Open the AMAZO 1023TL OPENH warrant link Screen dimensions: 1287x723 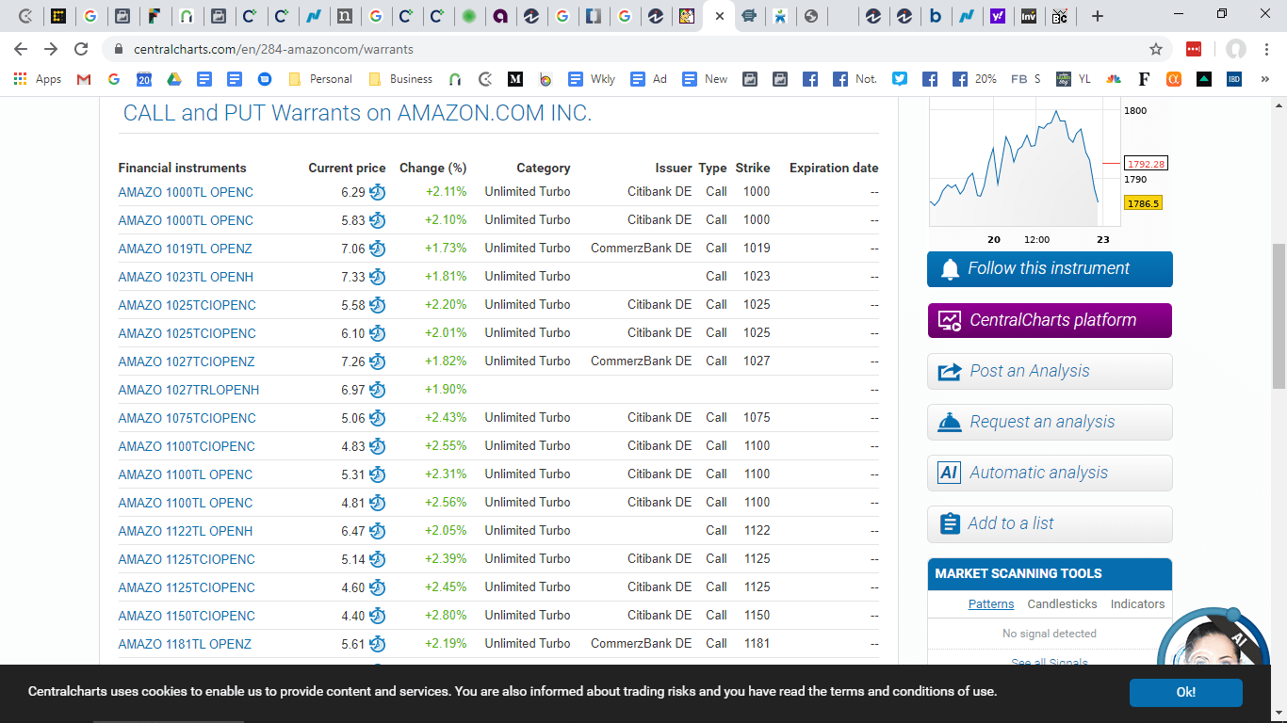186,277
